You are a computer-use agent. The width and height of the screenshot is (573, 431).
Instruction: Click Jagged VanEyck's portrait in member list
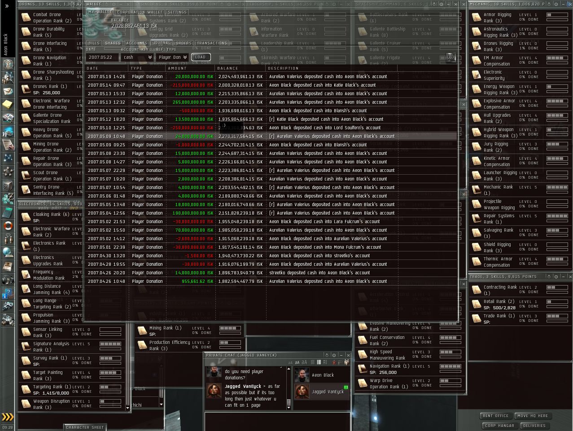pos(302,391)
